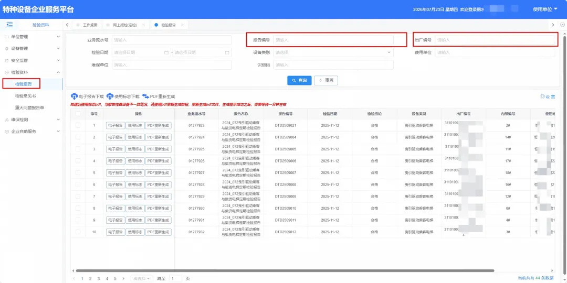Image resolution: width=567 pixels, height=283 pixels.
Task: Click the circled close-all icon at tab bar end
Action: click(x=562, y=25)
